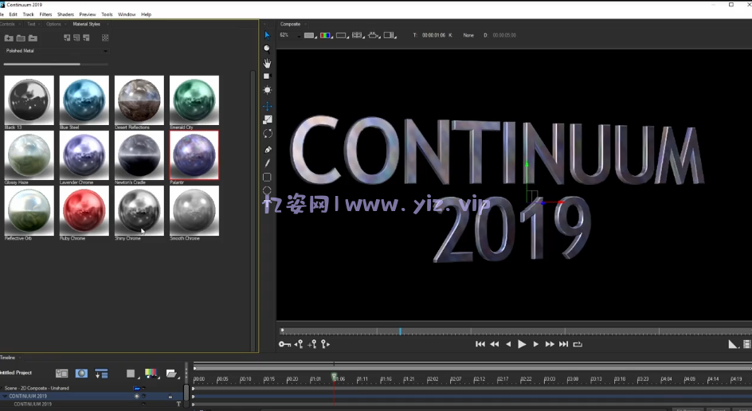Click the add style preset icon

(x=67, y=38)
